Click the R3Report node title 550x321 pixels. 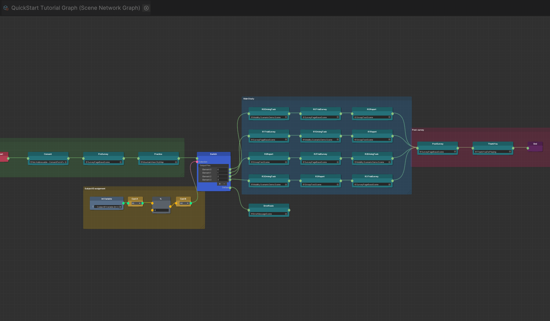click(x=320, y=176)
